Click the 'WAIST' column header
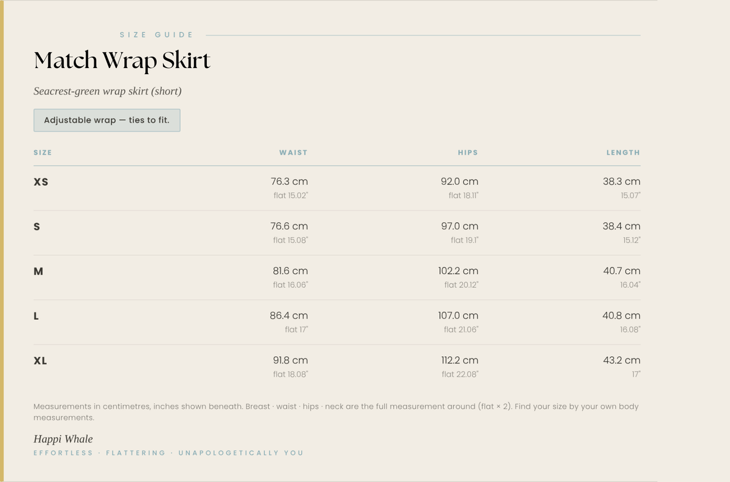 293,153
